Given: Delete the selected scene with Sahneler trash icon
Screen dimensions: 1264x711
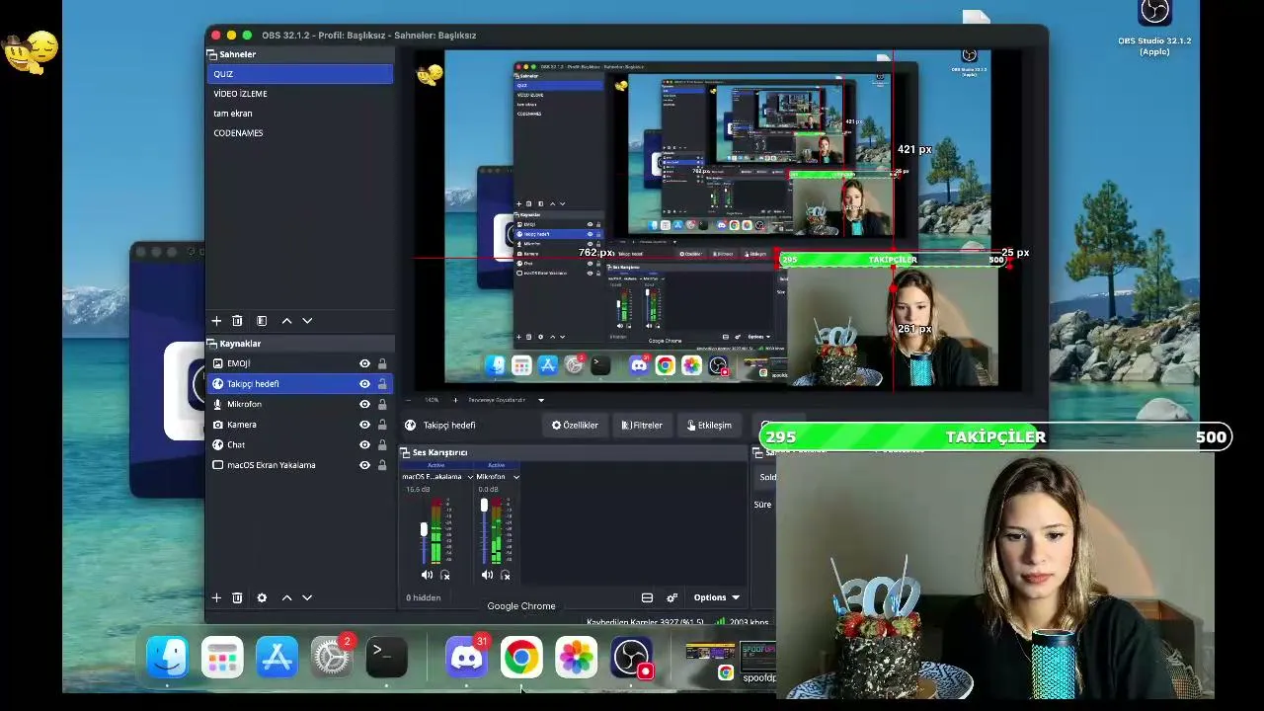Looking at the screenshot, I should pos(237,321).
